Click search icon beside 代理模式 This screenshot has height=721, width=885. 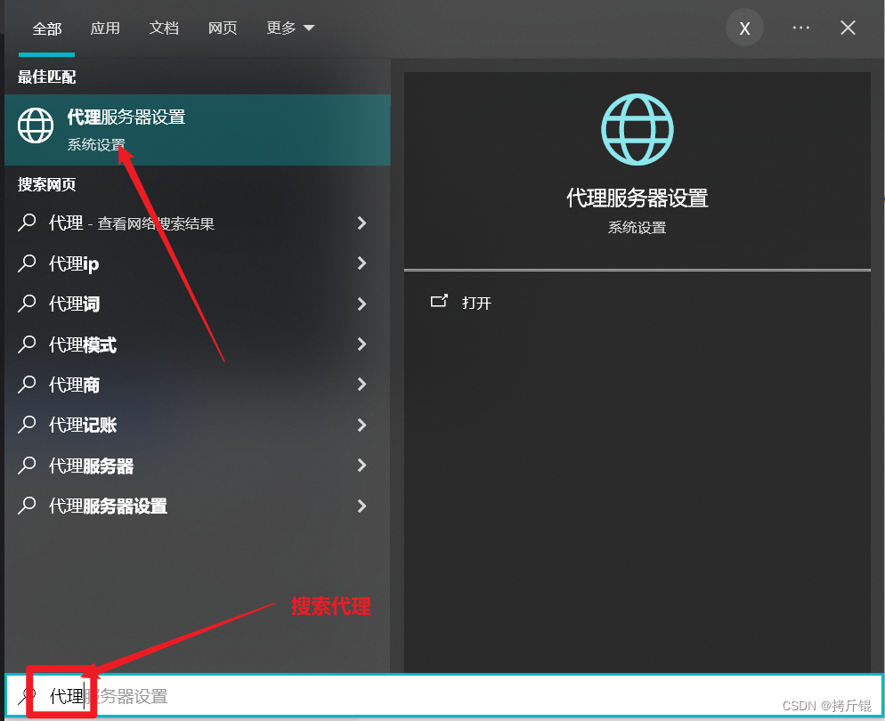27,344
